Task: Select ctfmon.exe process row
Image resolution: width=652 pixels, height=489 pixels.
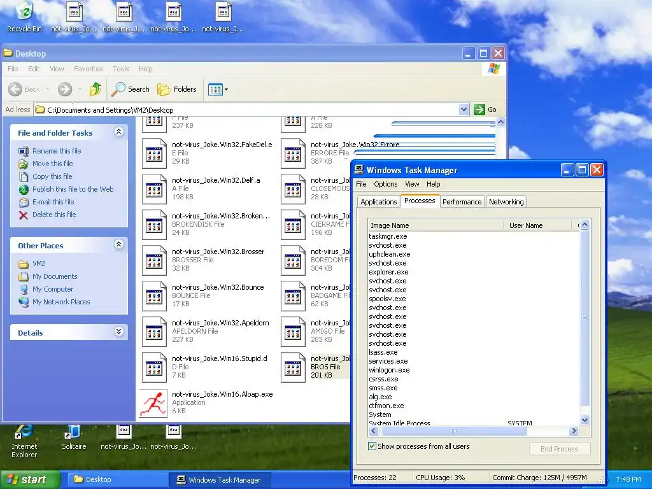Action: coord(474,406)
